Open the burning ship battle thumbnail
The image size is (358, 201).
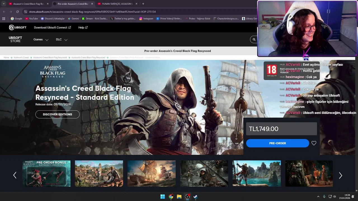point(152,173)
